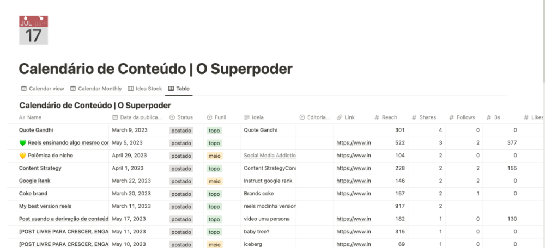
Task: Click the yellow heart emoji icon
Action: (22, 156)
